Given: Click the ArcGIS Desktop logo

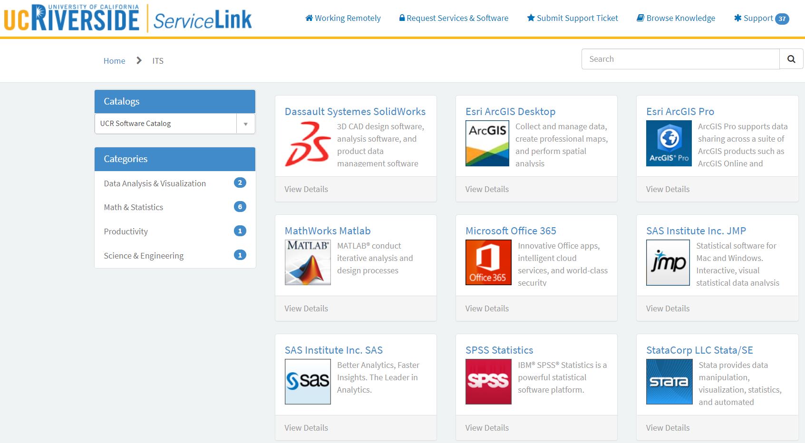Looking at the screenshot, I should point(487,144).
